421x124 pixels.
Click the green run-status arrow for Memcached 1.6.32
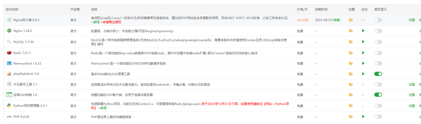[363, 63]
